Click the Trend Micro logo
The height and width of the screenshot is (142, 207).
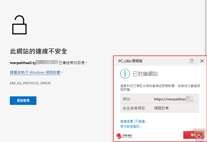click(124, 136)
